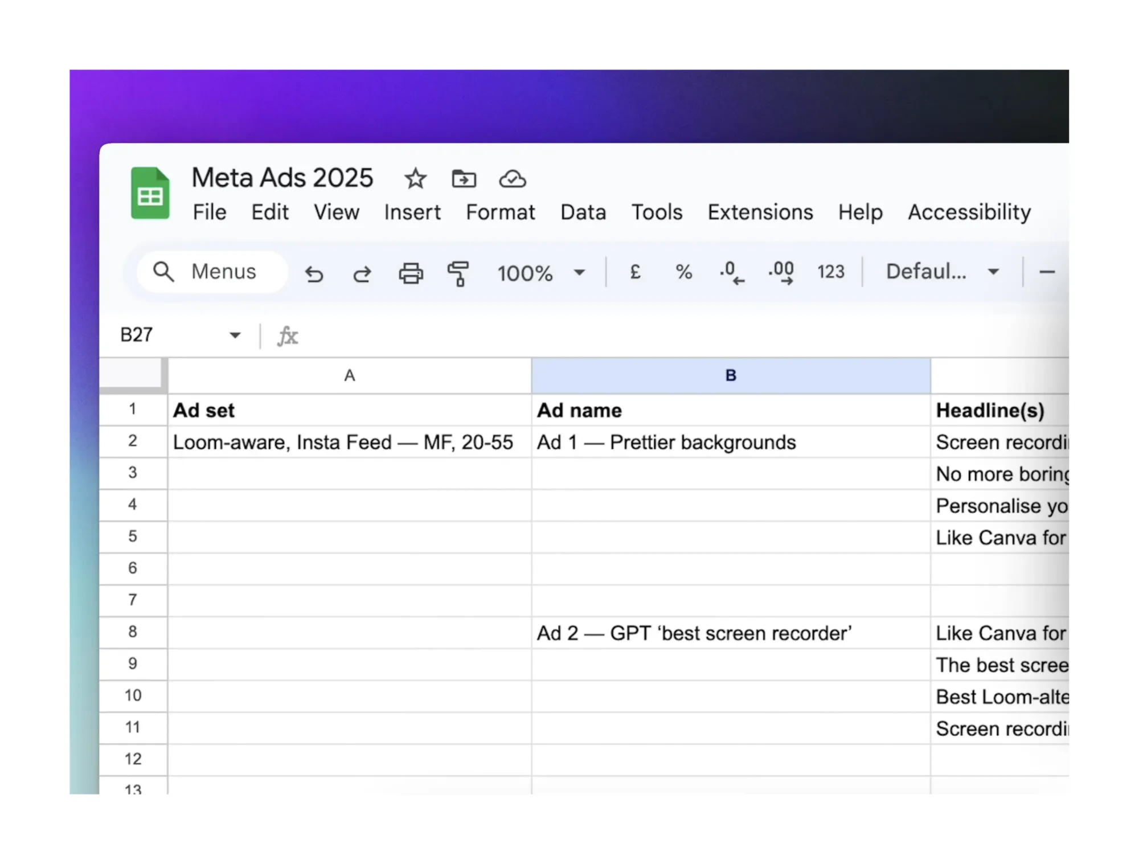The width and height of the screenshot is (1139, 864).
Task: Open the Format menu
Action: [x=501, y=212]
